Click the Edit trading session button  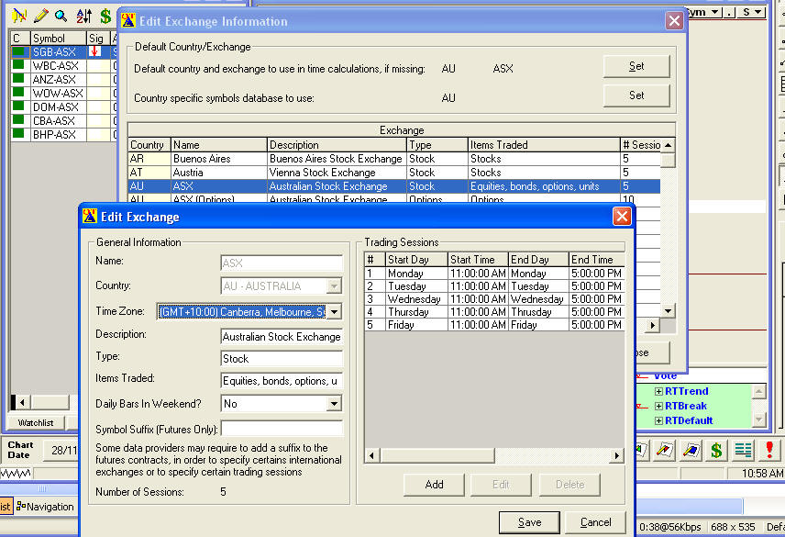tap(501, 485)
